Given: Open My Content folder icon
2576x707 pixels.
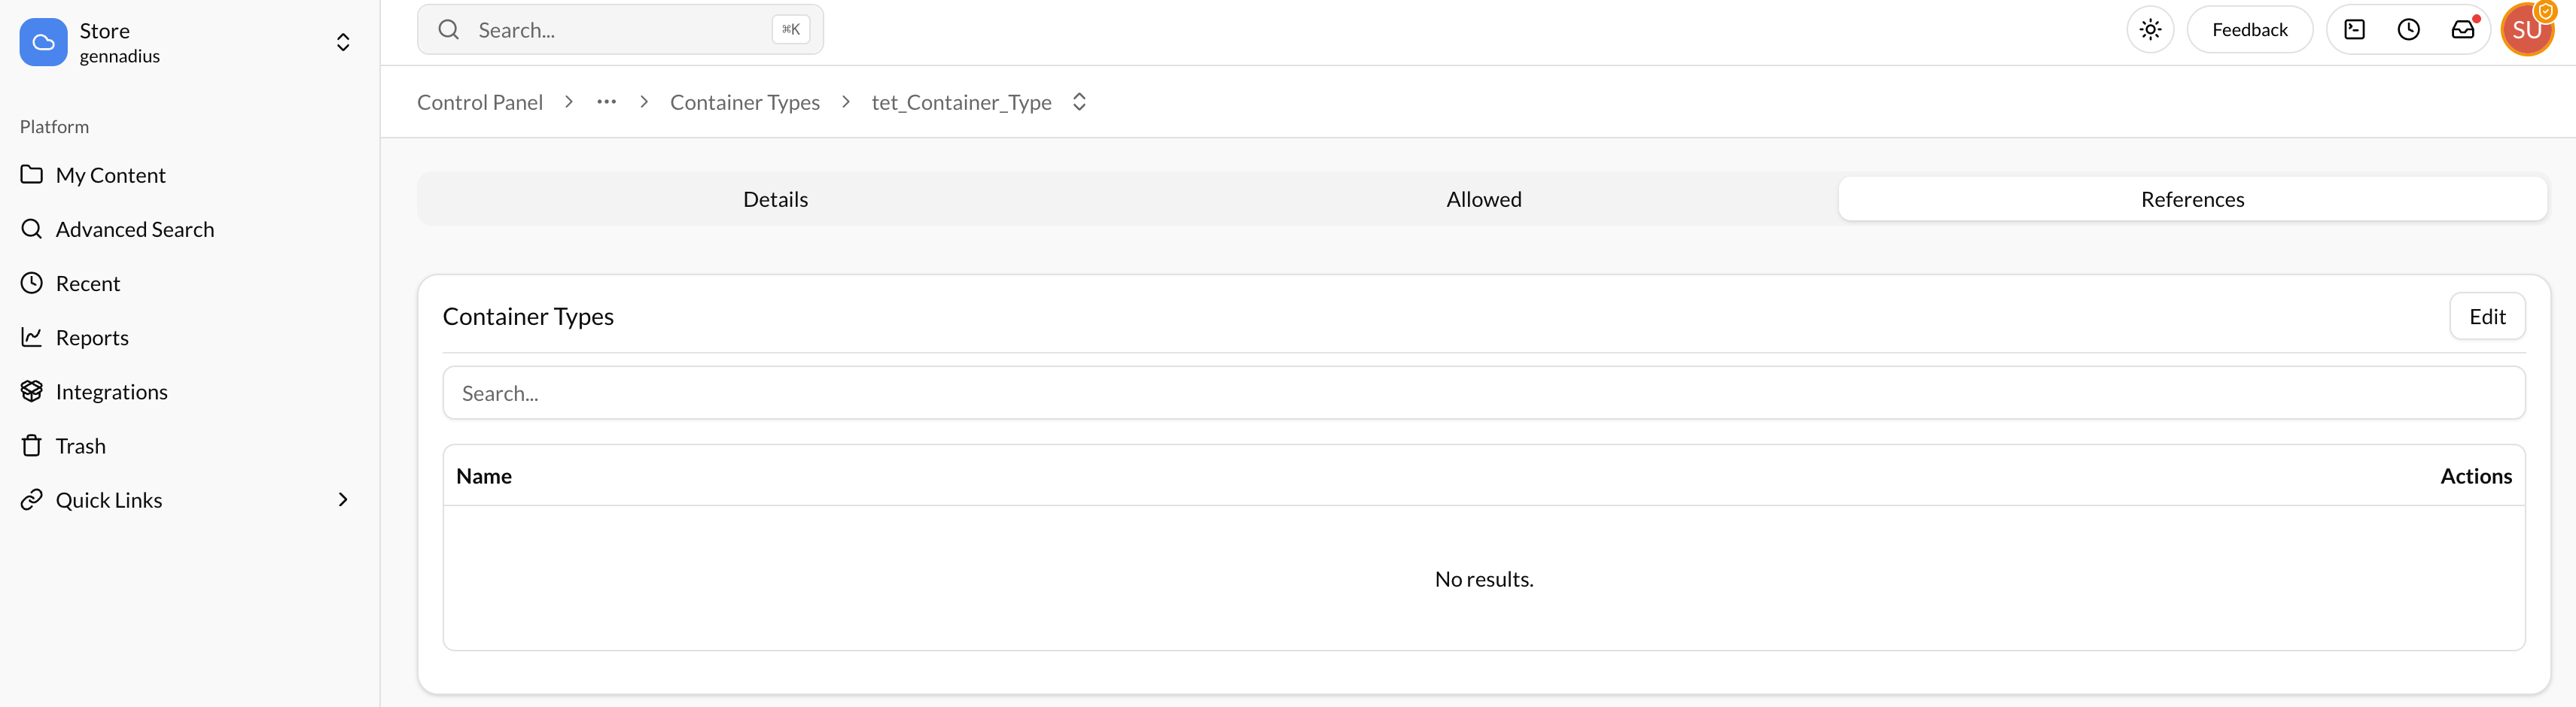Looking at the screenshot, I should click(32, 174).
